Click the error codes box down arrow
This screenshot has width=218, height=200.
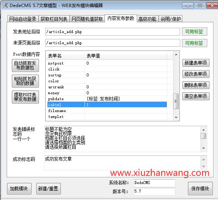(x=204, y=148)
